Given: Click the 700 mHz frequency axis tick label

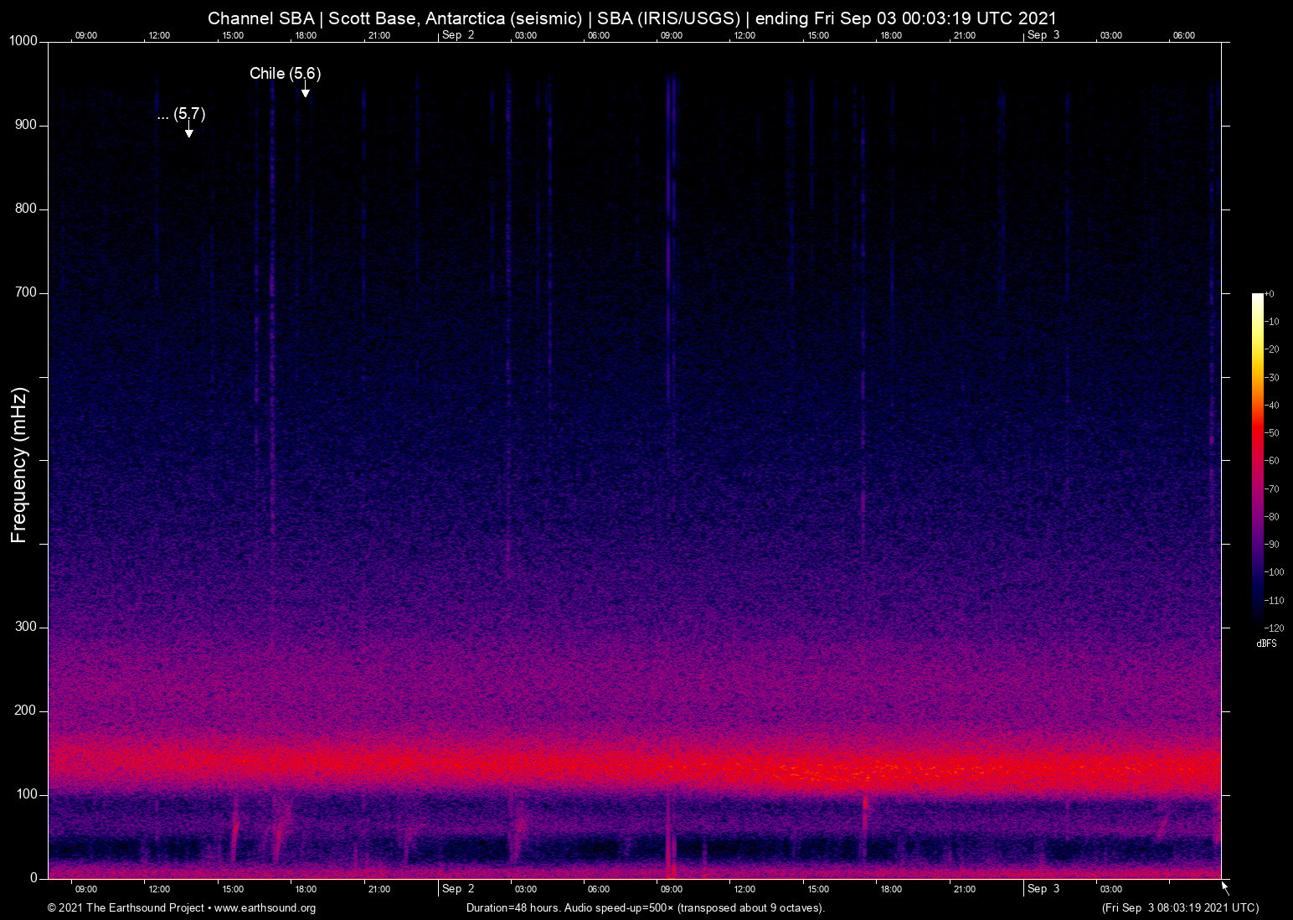Looking at the screenshot, I should click(x=26, y=292).
